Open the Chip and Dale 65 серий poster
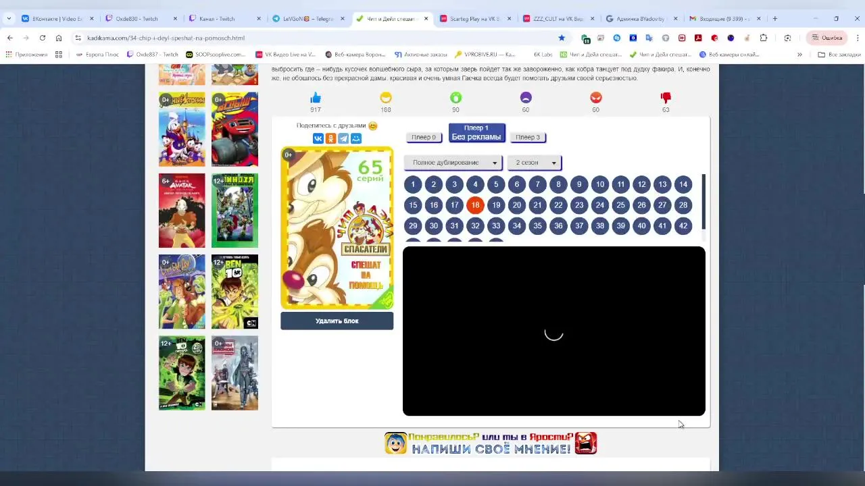865x486 pixels. coord(337,228)
